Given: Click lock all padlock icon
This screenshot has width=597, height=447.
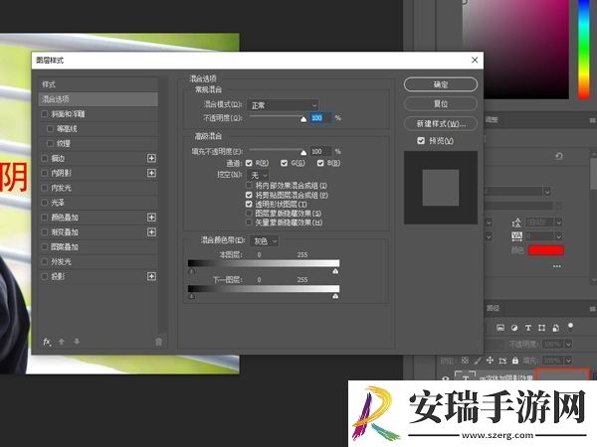Looking at the screenshot, I should (515, 361).
